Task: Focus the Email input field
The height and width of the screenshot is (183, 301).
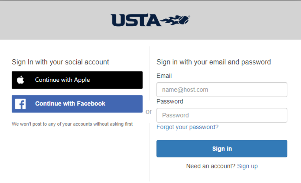Action: (222, 90)
